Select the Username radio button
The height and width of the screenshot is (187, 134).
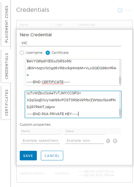[x=22, y=53]
